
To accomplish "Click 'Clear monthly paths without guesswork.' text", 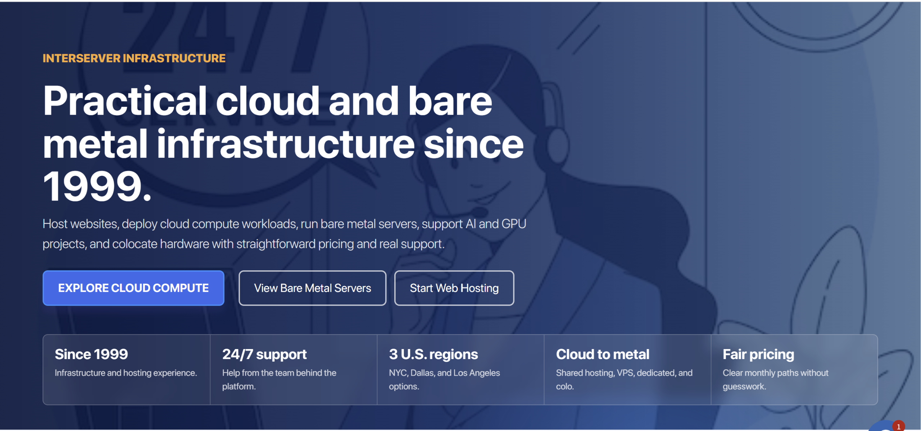I will tap(775, 380).
